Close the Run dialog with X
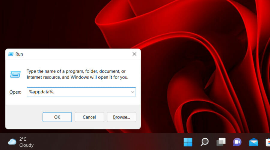 pos(134,54)
